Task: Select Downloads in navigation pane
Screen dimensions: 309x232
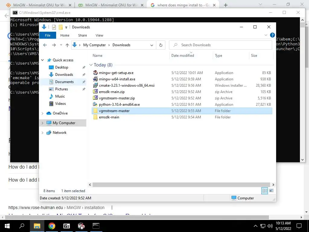Action: click(x=64, y=75)
